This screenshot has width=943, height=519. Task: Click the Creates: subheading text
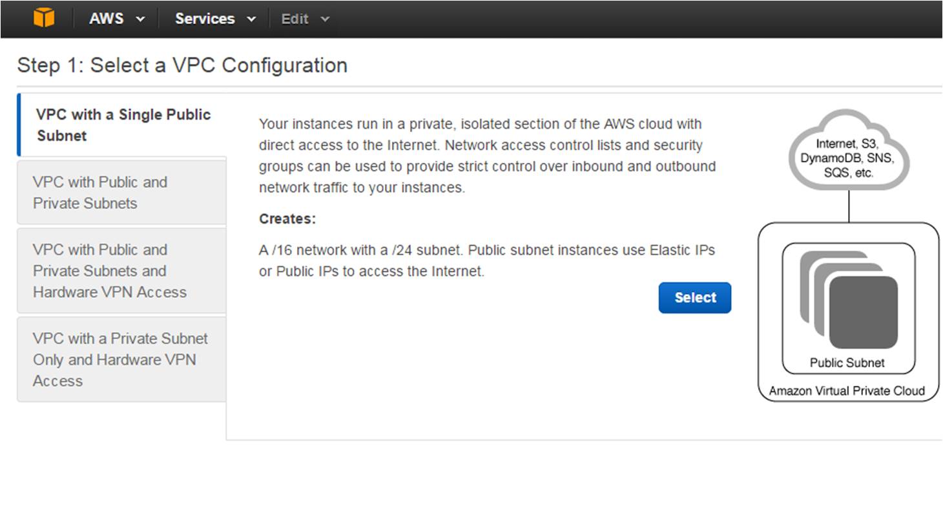coord(287,219)
